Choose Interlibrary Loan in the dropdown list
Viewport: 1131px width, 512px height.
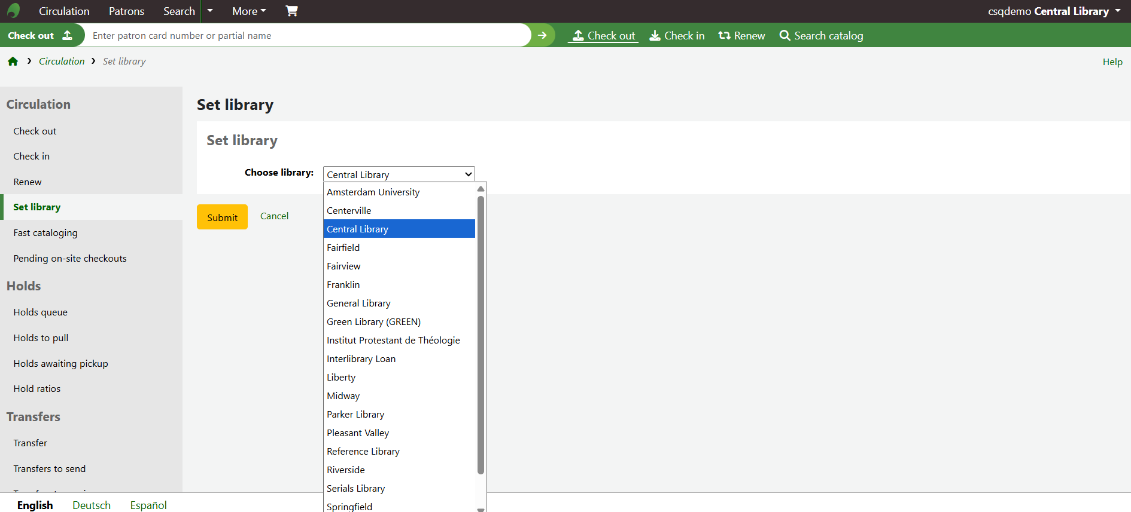coord(361,358)
